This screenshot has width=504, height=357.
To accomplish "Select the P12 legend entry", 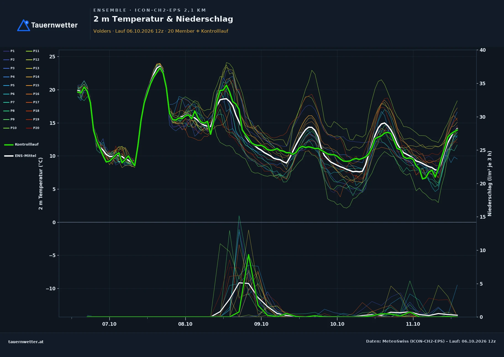I will [33, 59].
